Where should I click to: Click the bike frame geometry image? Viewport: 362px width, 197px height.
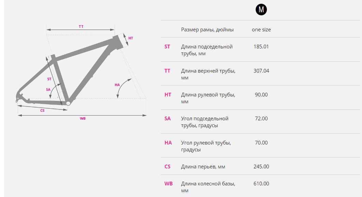[81, 72]
